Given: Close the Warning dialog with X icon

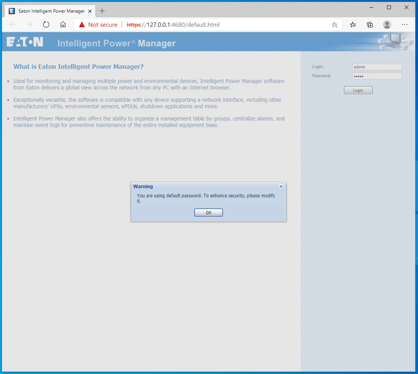Looking at the screenshot, I should (x=281, y=186).
